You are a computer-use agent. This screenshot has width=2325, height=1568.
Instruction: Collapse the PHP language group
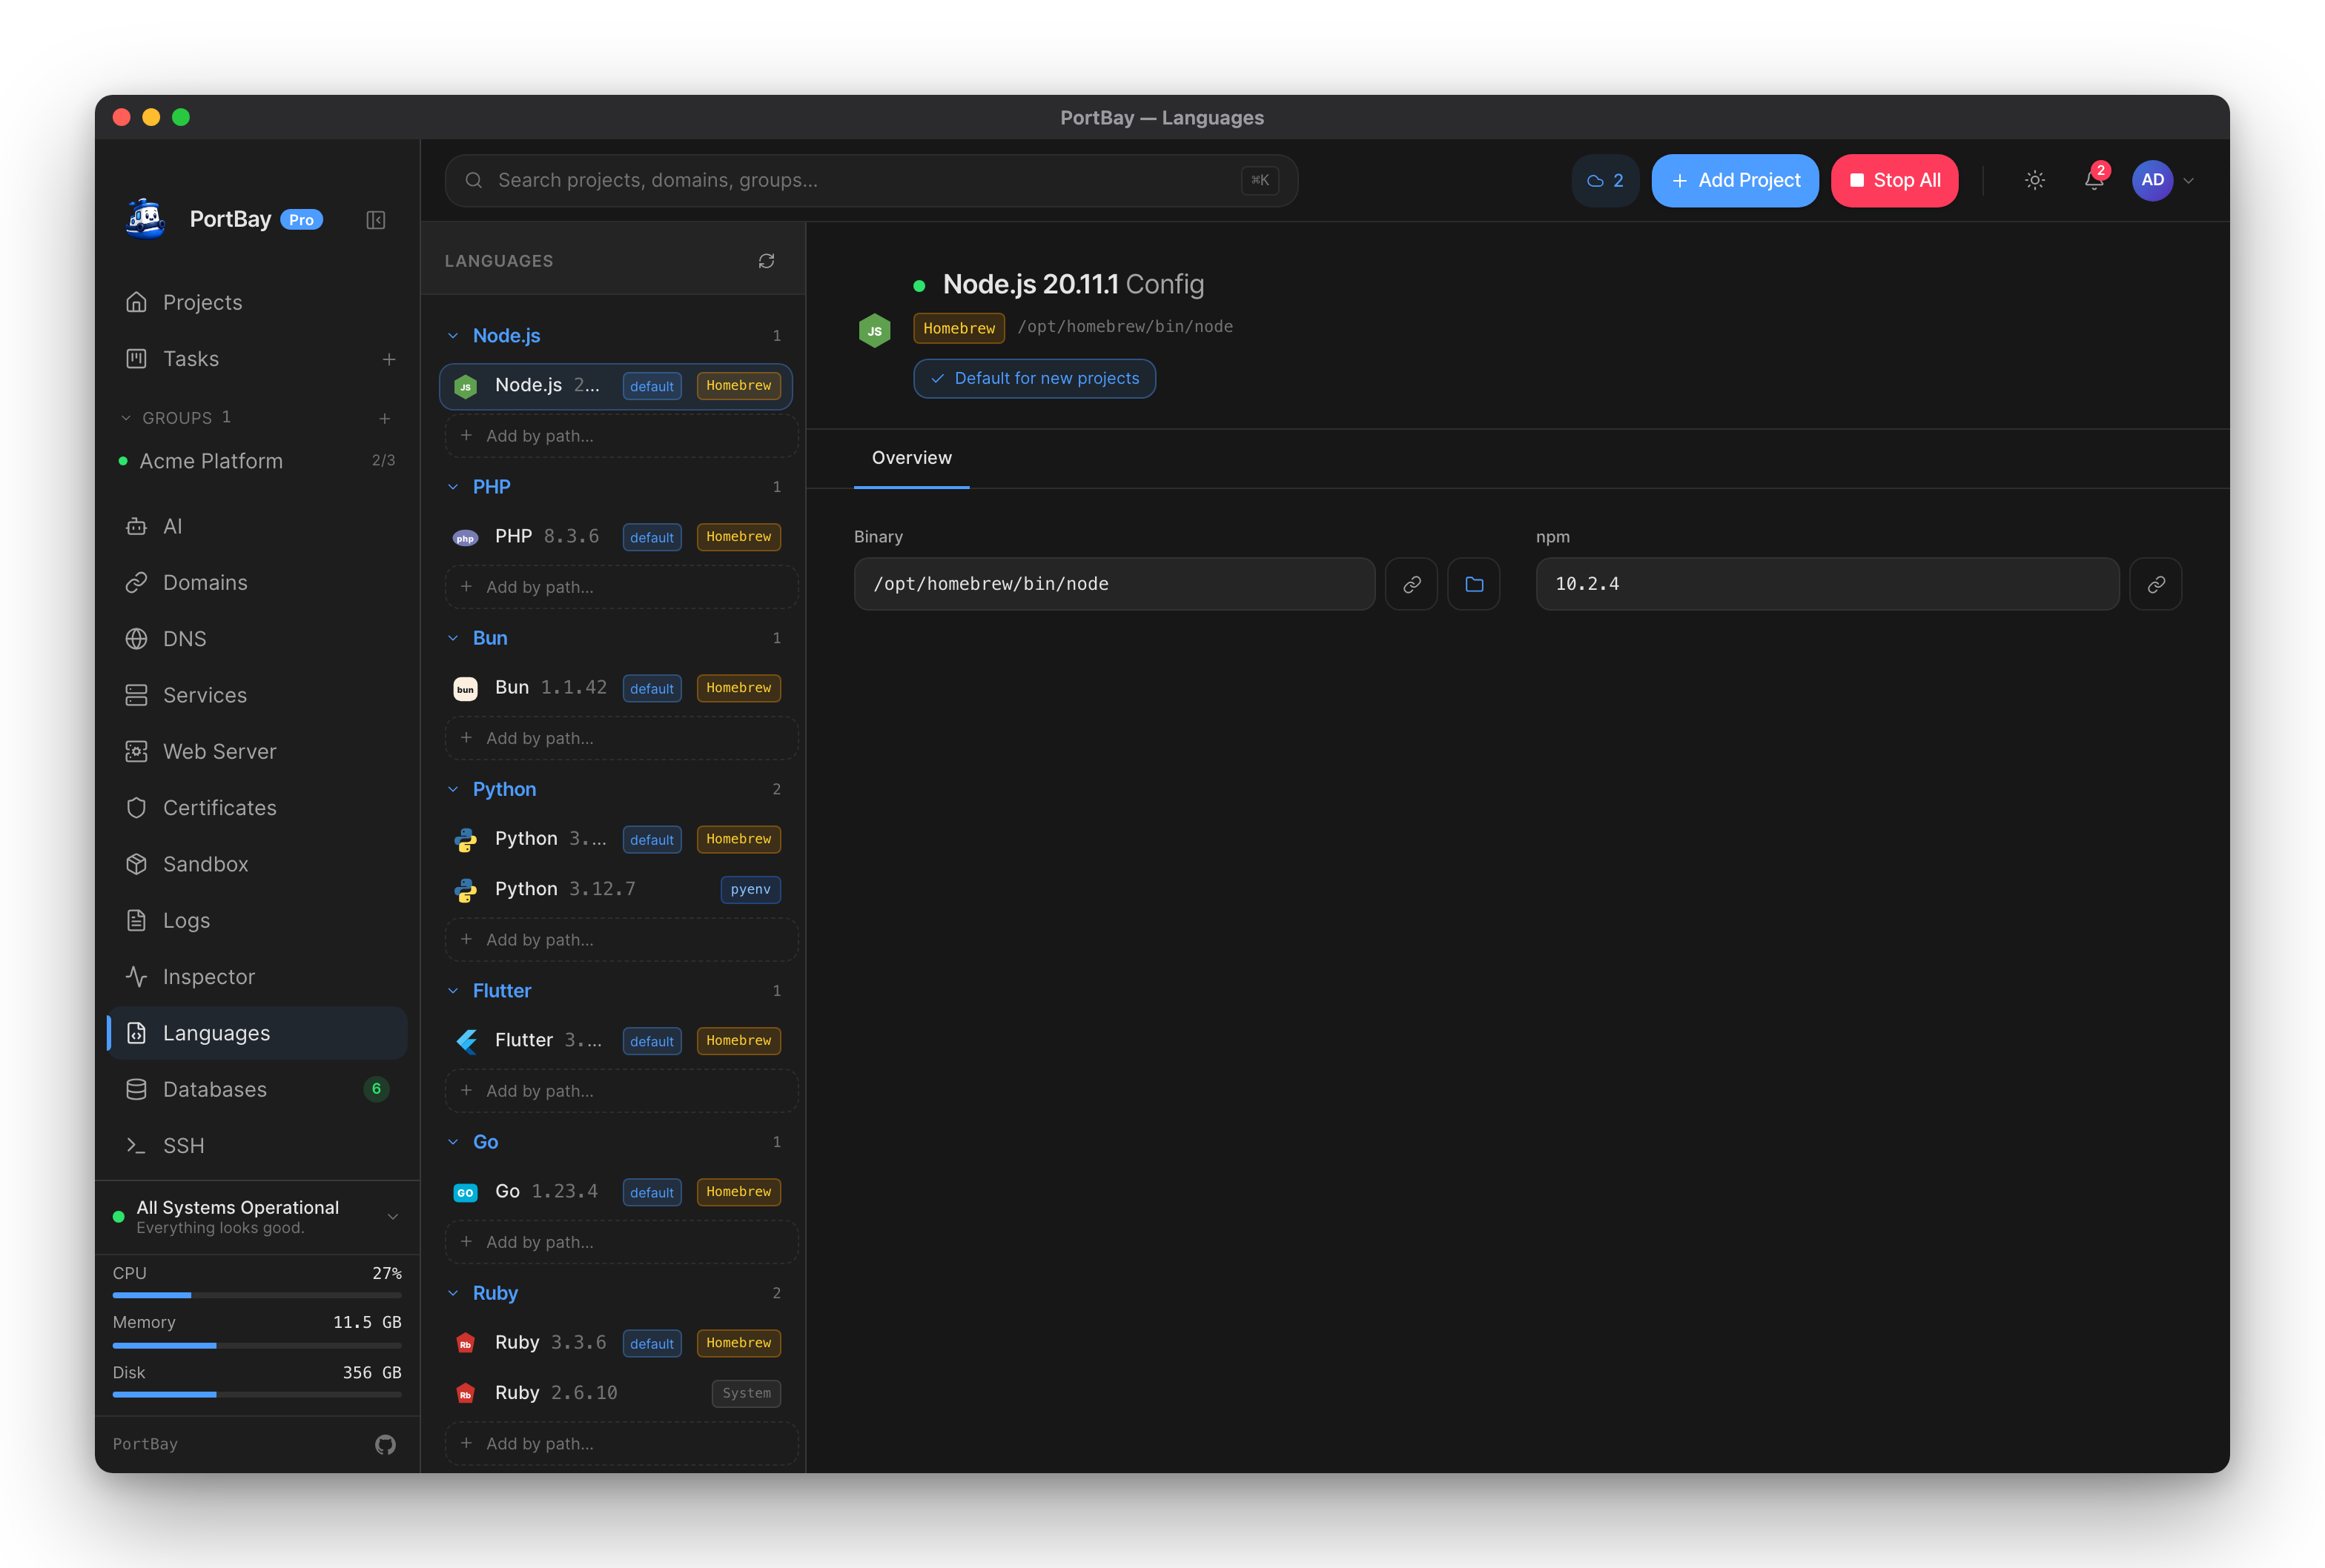(x=453, y=487)
